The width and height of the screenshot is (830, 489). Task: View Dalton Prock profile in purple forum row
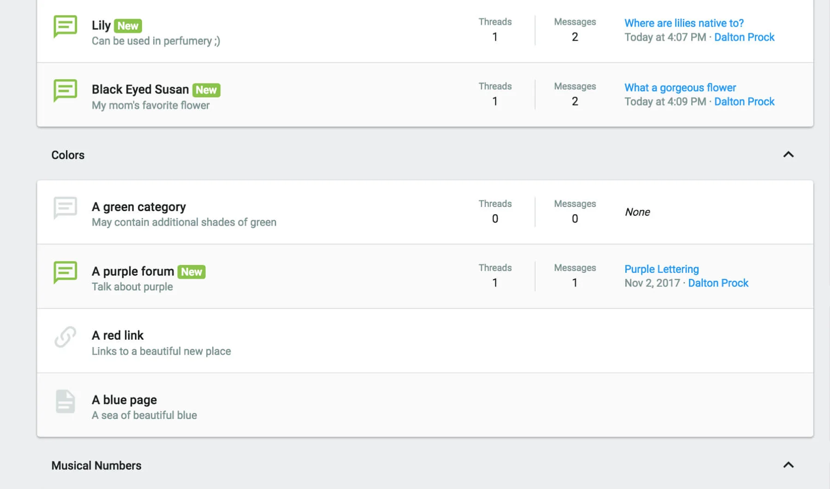[x=718, y=283]
